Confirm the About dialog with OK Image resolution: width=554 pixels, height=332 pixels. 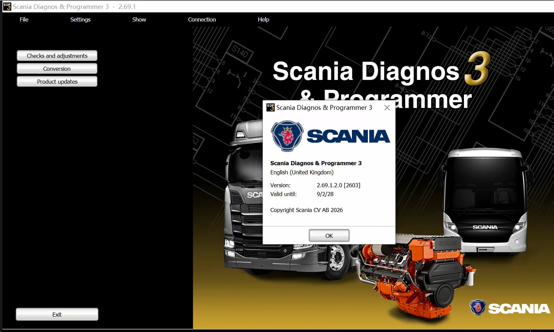pyautogui.click(x=329, y=235)
